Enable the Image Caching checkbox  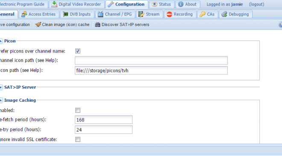tap(78, 110)
